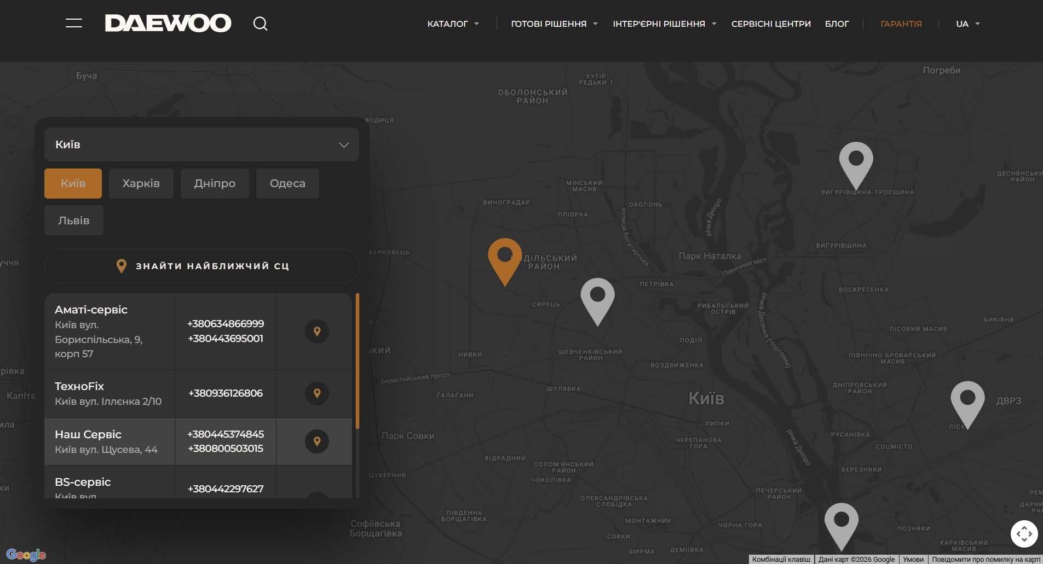Click the Київ вул. Щусева, 44 address
This screenshot has height=564, width=1043.
tap(106, 450)
